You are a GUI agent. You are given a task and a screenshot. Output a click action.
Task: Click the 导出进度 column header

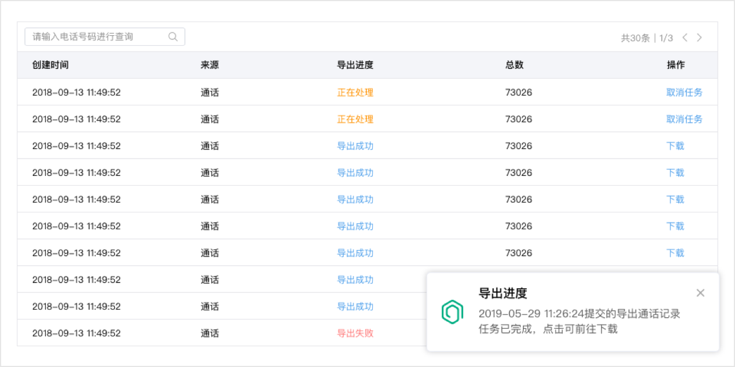pos(355,65)
